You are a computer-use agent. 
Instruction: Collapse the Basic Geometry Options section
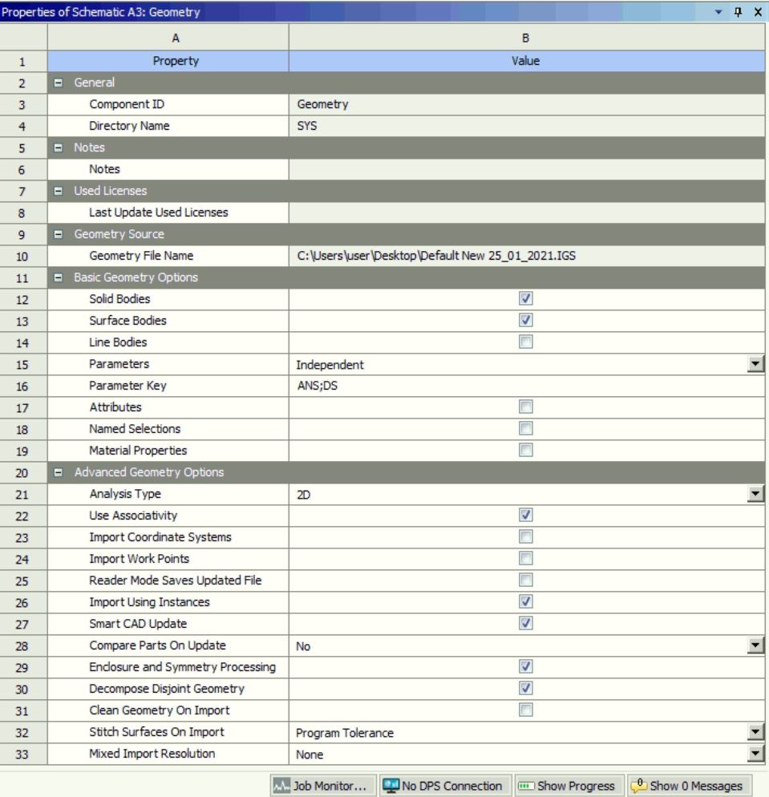(x=59, y=277)
